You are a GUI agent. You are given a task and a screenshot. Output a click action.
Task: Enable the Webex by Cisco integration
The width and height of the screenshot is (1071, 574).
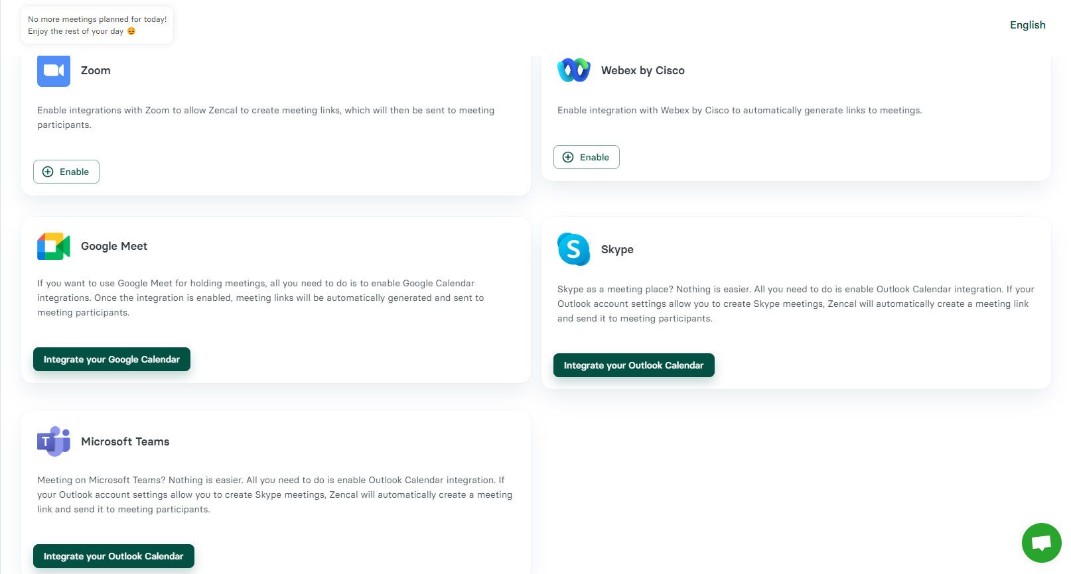click(587, 157)
